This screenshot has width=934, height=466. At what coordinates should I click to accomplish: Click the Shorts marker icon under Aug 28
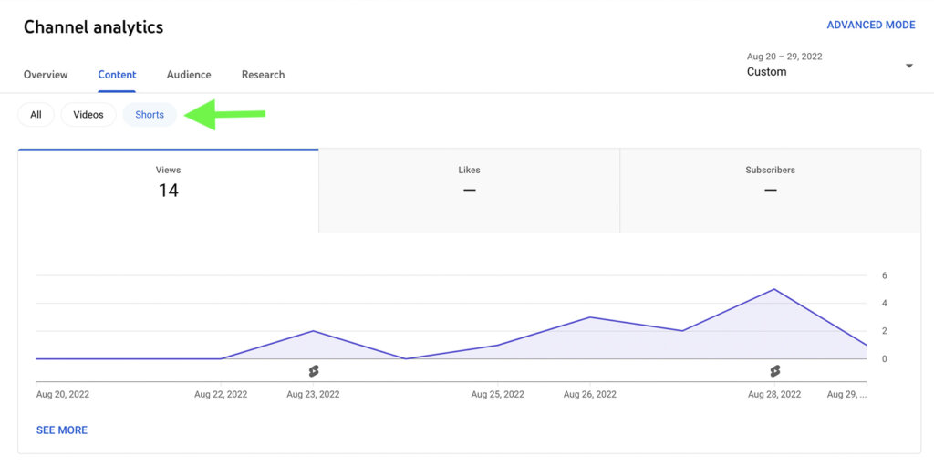click(x=774, y=371)
